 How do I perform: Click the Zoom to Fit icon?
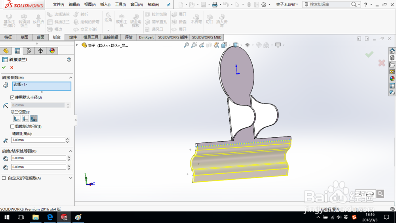(186, 45)
